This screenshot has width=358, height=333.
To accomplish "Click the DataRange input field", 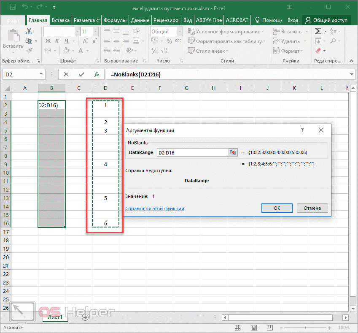I will (x=192, y=152).
